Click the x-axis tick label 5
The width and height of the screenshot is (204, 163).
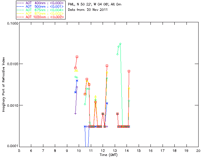(19, 151)
